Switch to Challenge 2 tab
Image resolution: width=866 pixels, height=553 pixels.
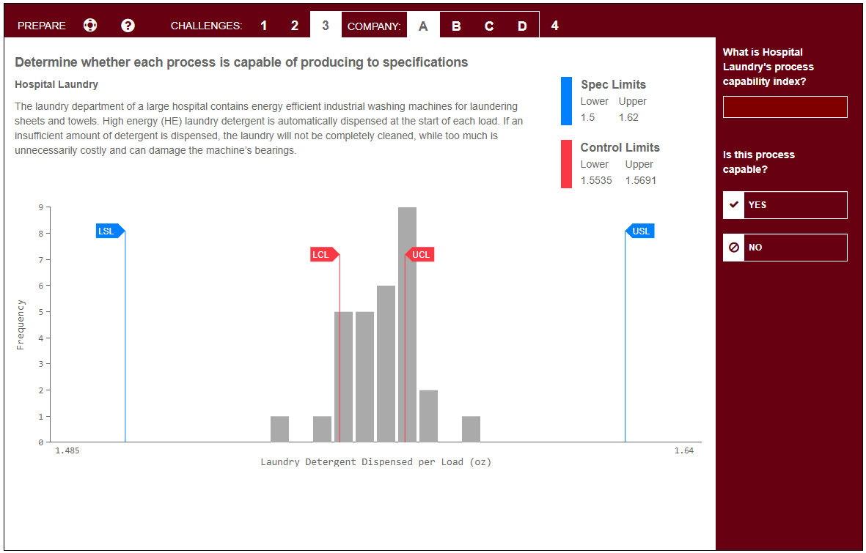point(294,25)
